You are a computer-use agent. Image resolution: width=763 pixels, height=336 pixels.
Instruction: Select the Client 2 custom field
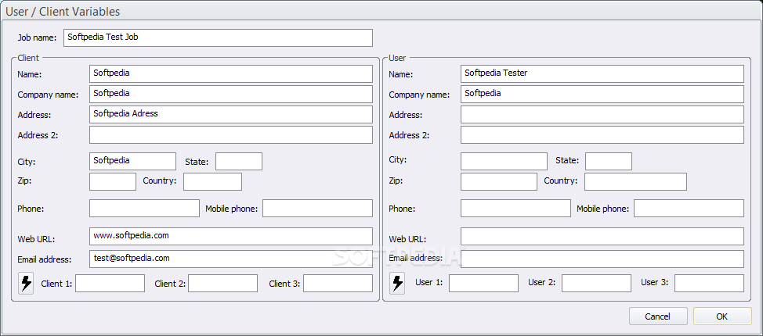click(222, 283)
